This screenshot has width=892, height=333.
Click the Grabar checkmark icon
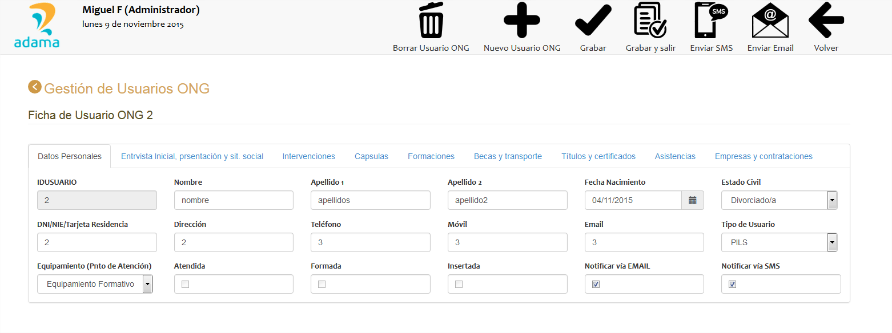pyautogui.click(x=593, y=21)
